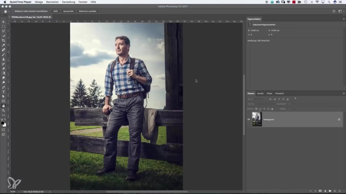Select the Clone Stamp tool
The height and width of the screenshot is (194, 346).
click(x=3, y=59)
